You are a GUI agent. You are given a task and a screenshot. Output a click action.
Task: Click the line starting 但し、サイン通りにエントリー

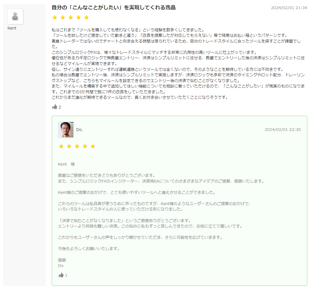click(168, 69)
